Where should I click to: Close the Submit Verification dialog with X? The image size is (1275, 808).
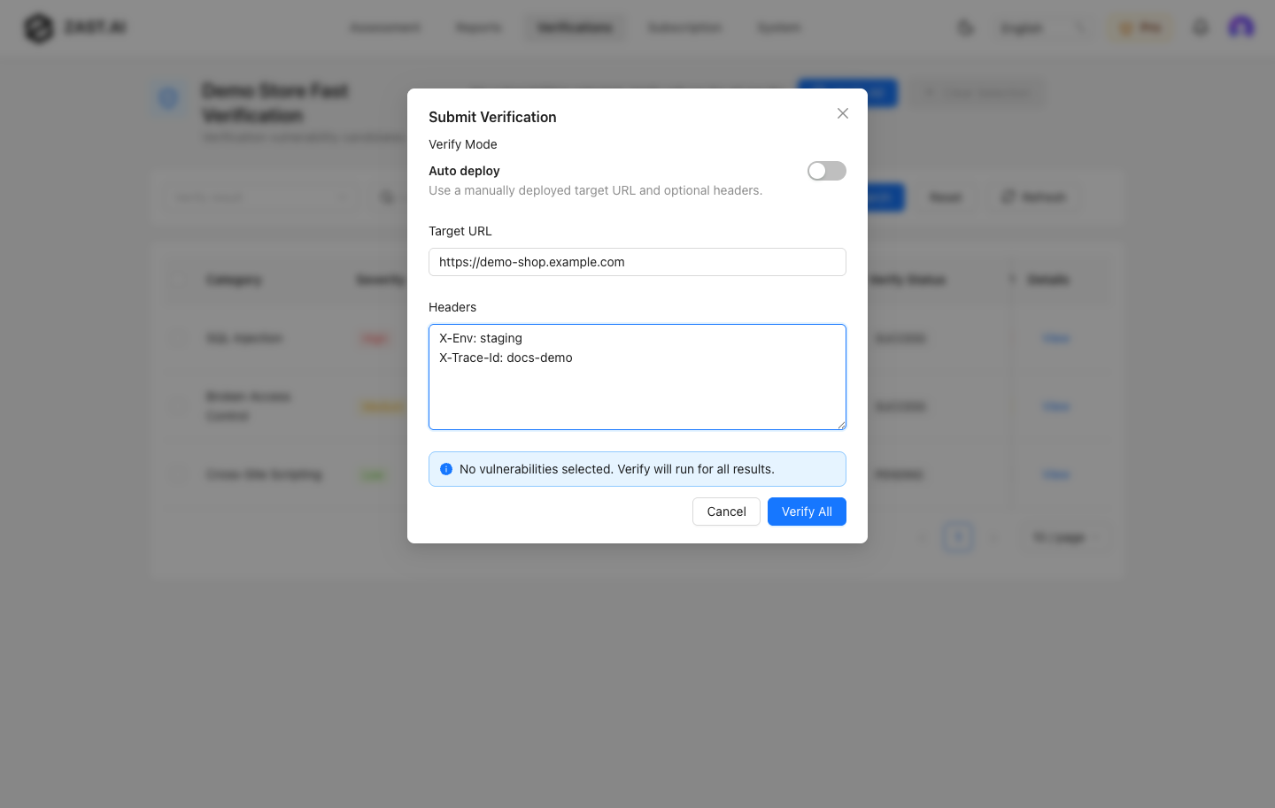click(843, 113)
